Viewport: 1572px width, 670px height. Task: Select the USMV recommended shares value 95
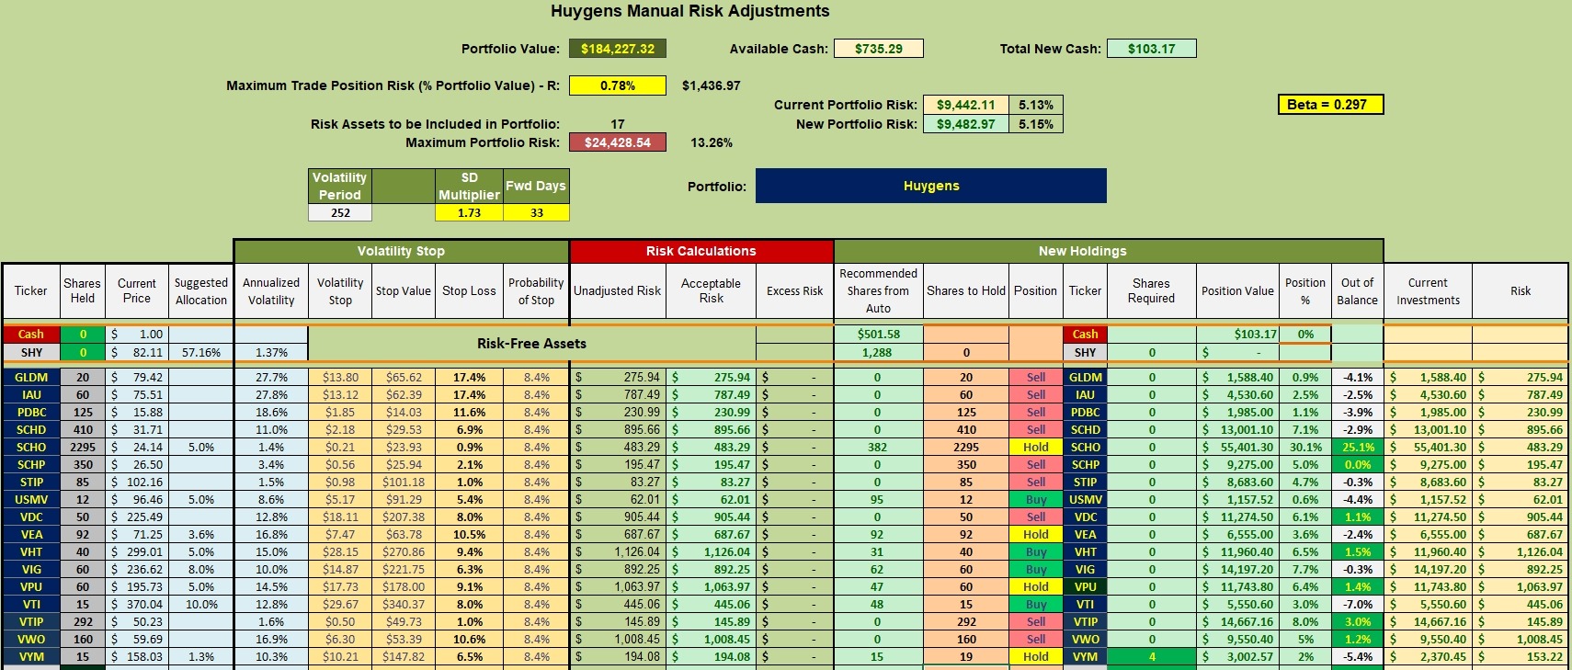(x=877, y=499)
